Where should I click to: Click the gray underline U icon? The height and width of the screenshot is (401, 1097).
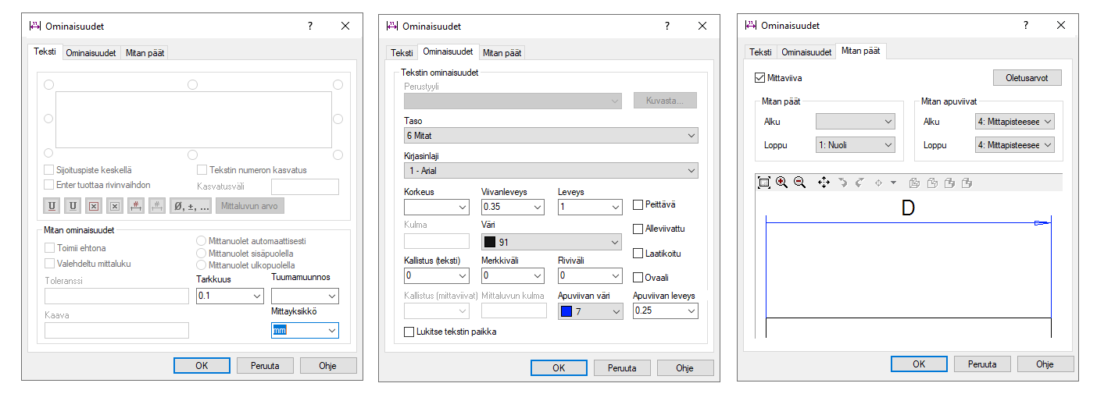point(73,206)
